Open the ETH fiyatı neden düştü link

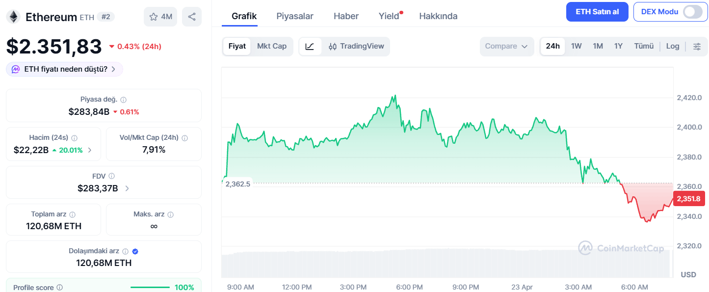tap(64, 69)
